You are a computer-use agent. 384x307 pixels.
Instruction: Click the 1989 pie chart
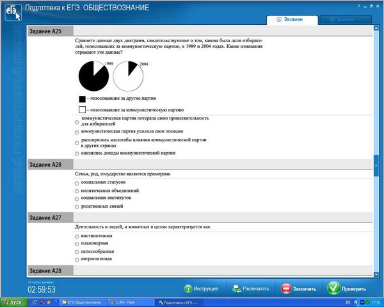click(x=93, y=77)
